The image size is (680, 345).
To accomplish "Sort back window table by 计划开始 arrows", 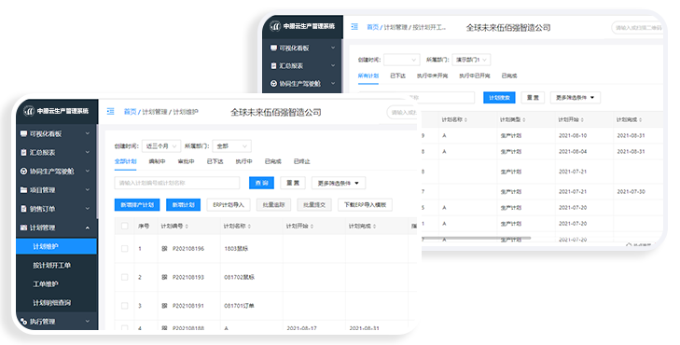I will coord(582,119).
